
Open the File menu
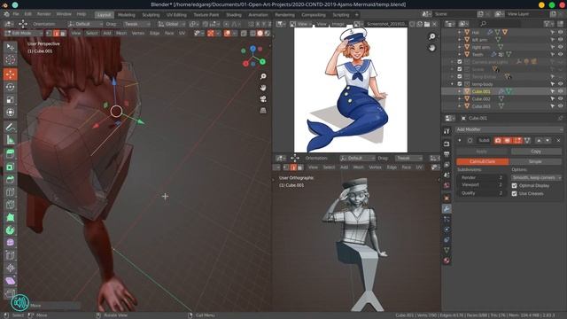tap(16, 14)
